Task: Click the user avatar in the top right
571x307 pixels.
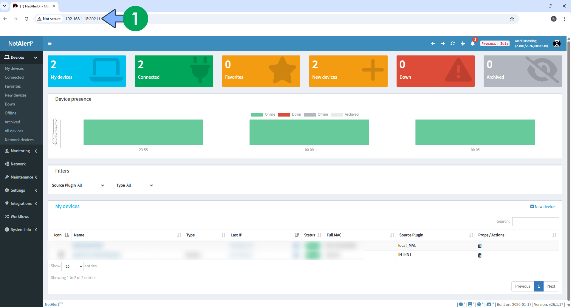Action: pos(557,44)
